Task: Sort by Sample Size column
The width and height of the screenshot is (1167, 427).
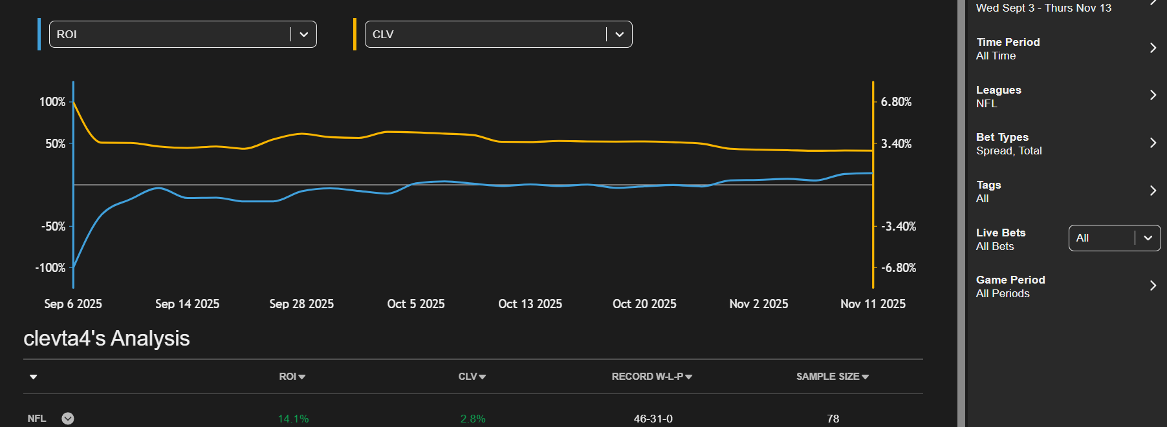Action: pyautogui.click(x=832, y=377)
